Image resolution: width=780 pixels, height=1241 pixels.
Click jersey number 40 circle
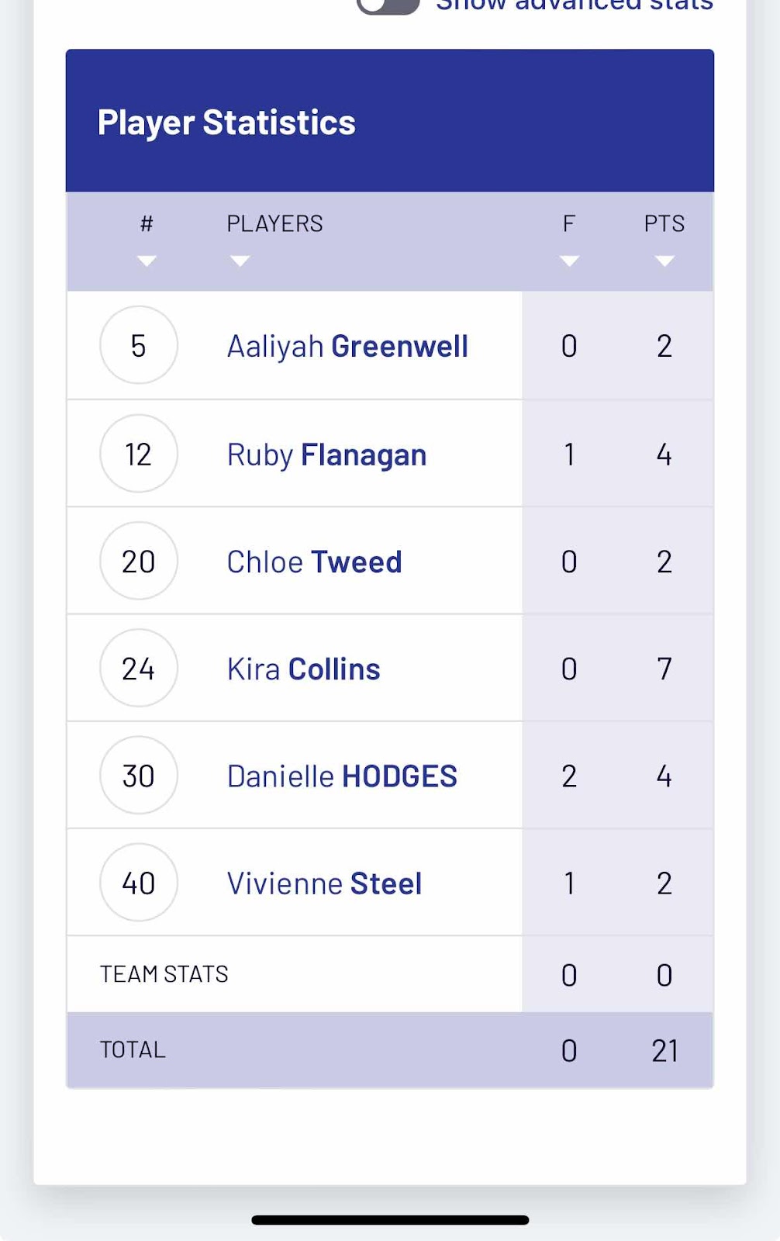click(139, 882)
